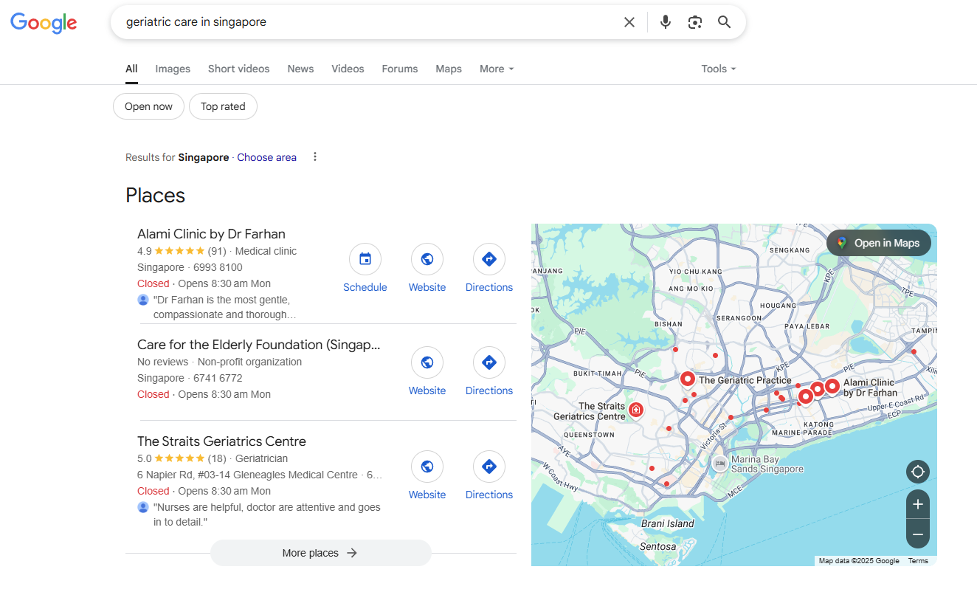
Task: Click the Choose area link
Action: pos(266,157)
